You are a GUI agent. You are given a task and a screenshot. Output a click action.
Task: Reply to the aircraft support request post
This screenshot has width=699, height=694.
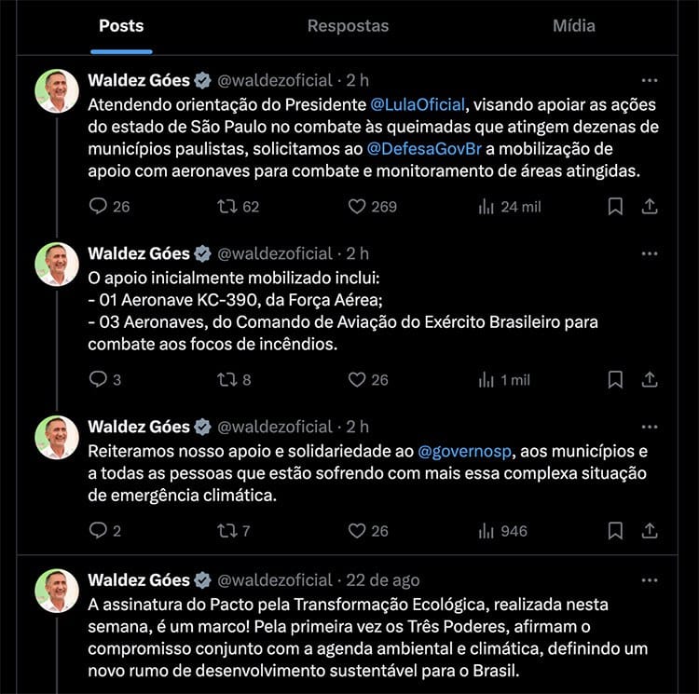(98, 207)
